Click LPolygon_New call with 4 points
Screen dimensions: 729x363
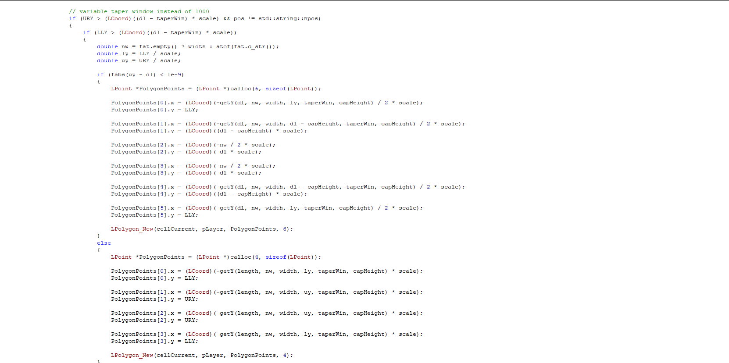[x=201, y=355]
